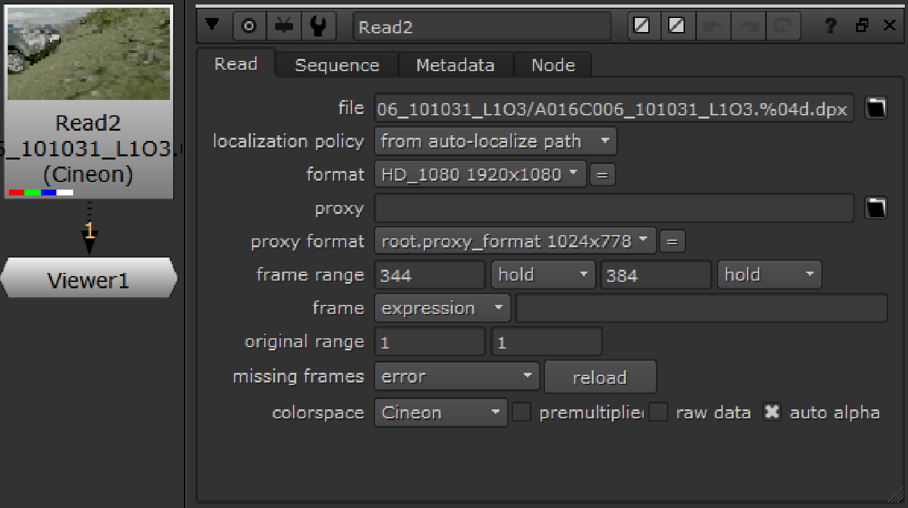Switch to the Sequence tab
This screenshot has width=908, height=508.
tap(337, 65)
